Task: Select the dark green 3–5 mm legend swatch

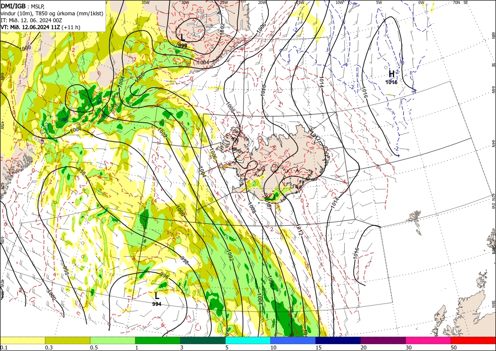Action: 203,340
